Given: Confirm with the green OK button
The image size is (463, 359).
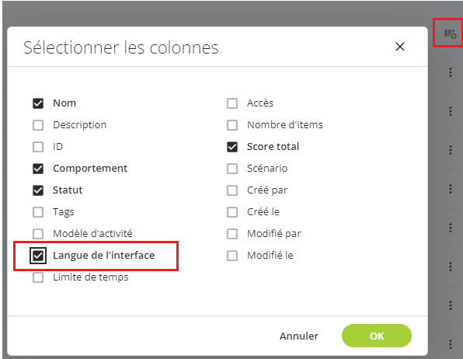Looking at the screenshot, I should (x=377, y=336).
